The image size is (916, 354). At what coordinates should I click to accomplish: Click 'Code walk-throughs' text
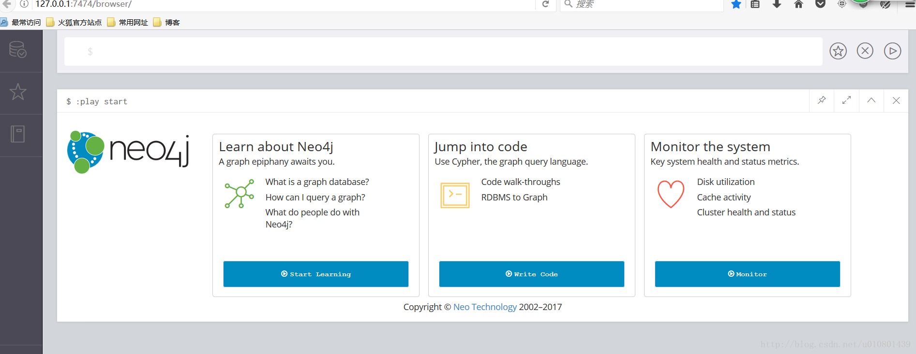tap(521, 182)
